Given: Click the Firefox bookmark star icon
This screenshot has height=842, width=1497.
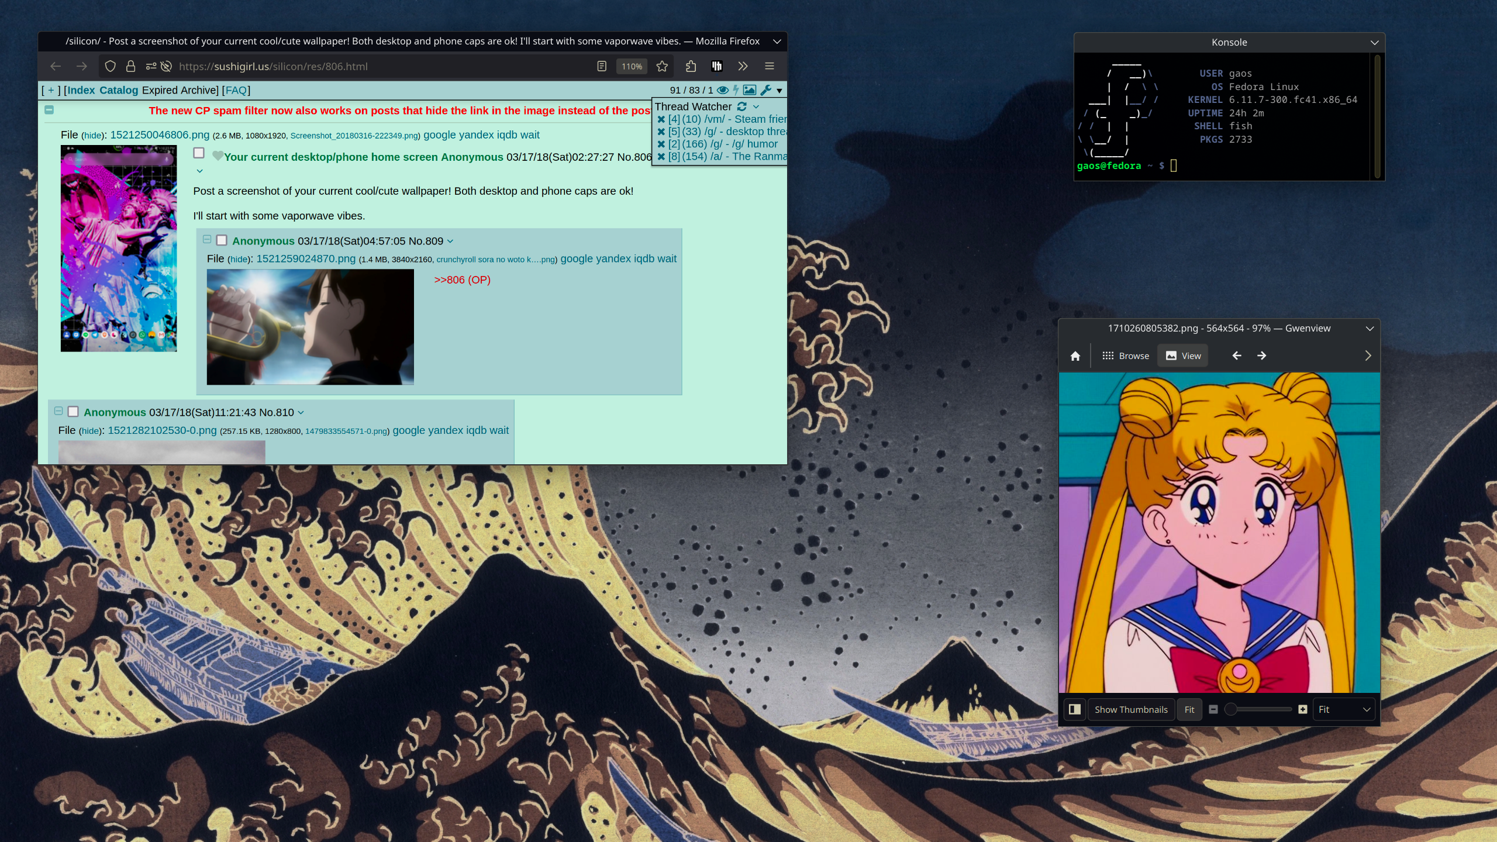Looking at the screenshot, I should point(662,66).
